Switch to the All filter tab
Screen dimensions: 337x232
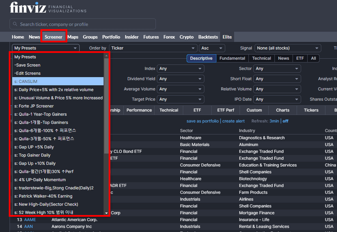point(313,58)
